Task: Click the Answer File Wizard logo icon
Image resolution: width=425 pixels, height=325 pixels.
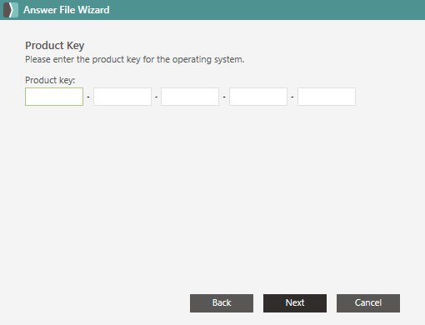Action: [x=11, y=10]
